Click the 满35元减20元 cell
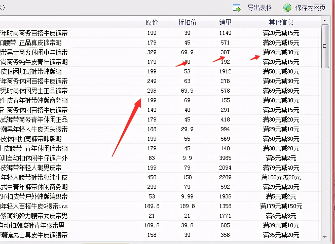This screenshot has width=335, height=244. (x=281, y=235)
